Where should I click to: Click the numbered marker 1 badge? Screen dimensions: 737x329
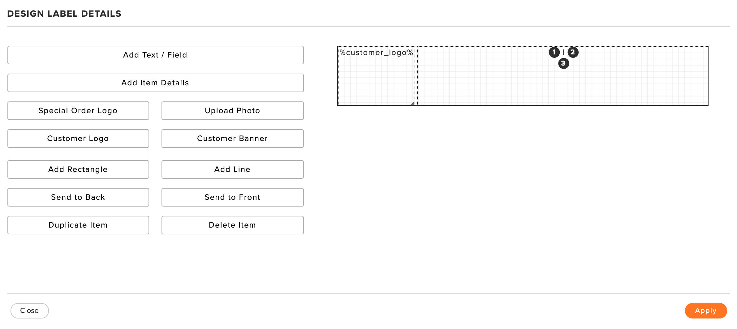pyautogui.click(x=554, y=52)
